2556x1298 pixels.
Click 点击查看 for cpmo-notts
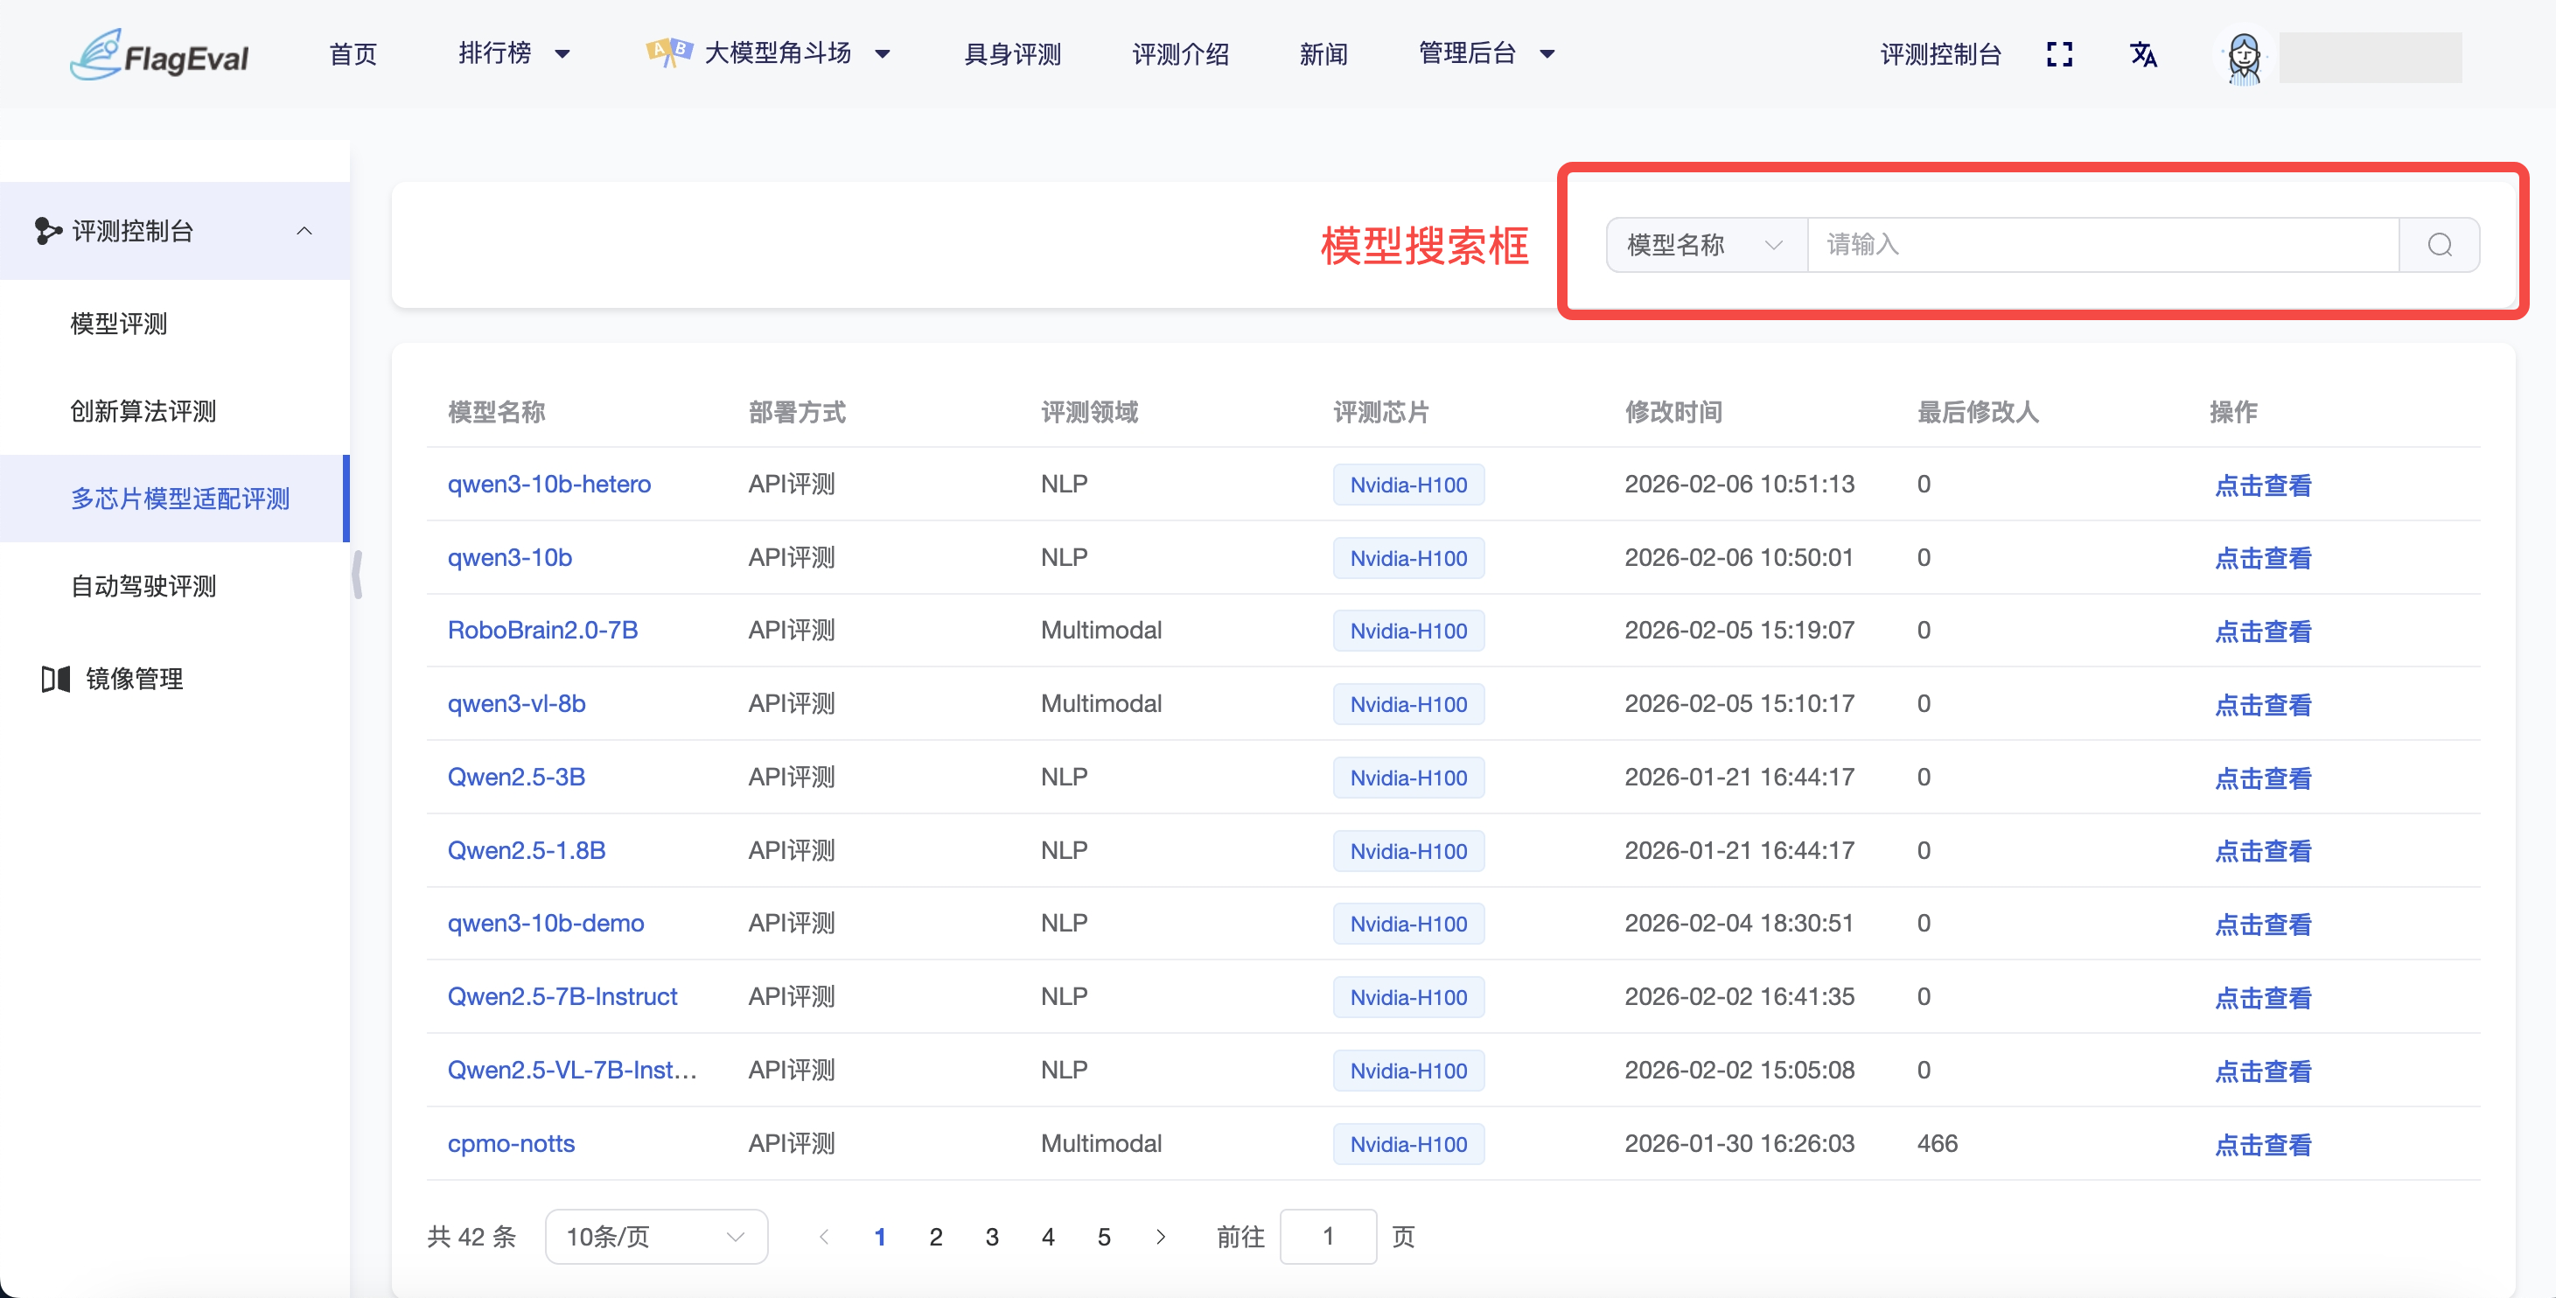2263,1144
